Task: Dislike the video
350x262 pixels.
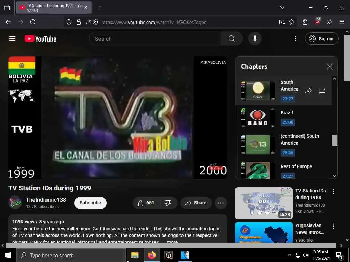Action: [x=168, y=203]
